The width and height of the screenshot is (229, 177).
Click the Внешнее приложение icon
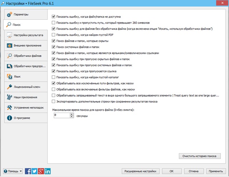(x=10, y=46)
